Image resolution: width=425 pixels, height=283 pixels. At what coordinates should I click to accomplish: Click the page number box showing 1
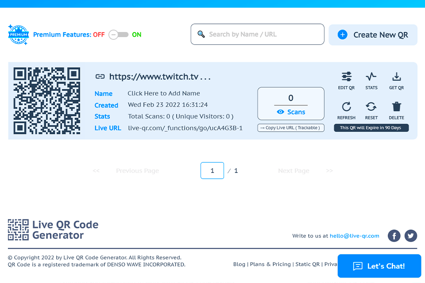click(212, 171)
